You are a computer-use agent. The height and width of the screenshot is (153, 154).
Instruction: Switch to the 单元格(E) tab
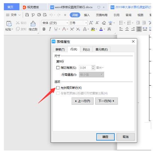102,49
